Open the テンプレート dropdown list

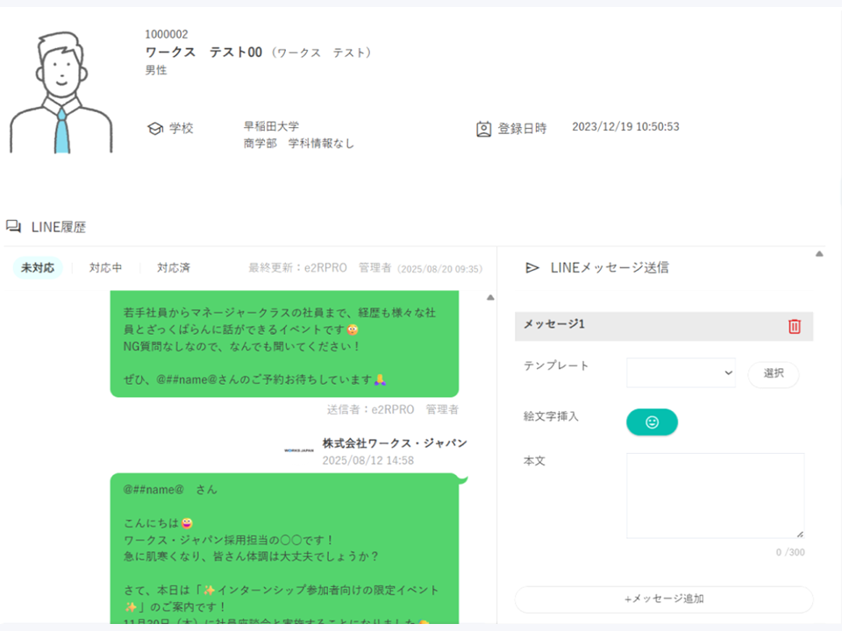click(681, 372)
